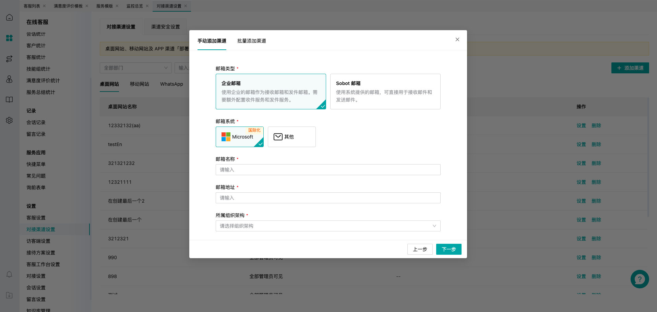657x312 pixels.
Task: Click table cell 在创建最后一个2
Action: 126,201
